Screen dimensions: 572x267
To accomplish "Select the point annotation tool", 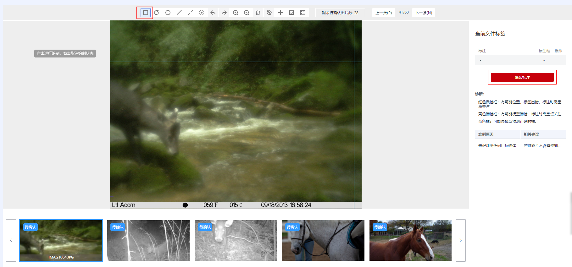I will point(202,13).
